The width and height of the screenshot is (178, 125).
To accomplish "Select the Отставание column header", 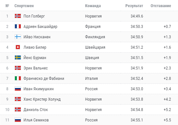I will [x=161, y=6].
